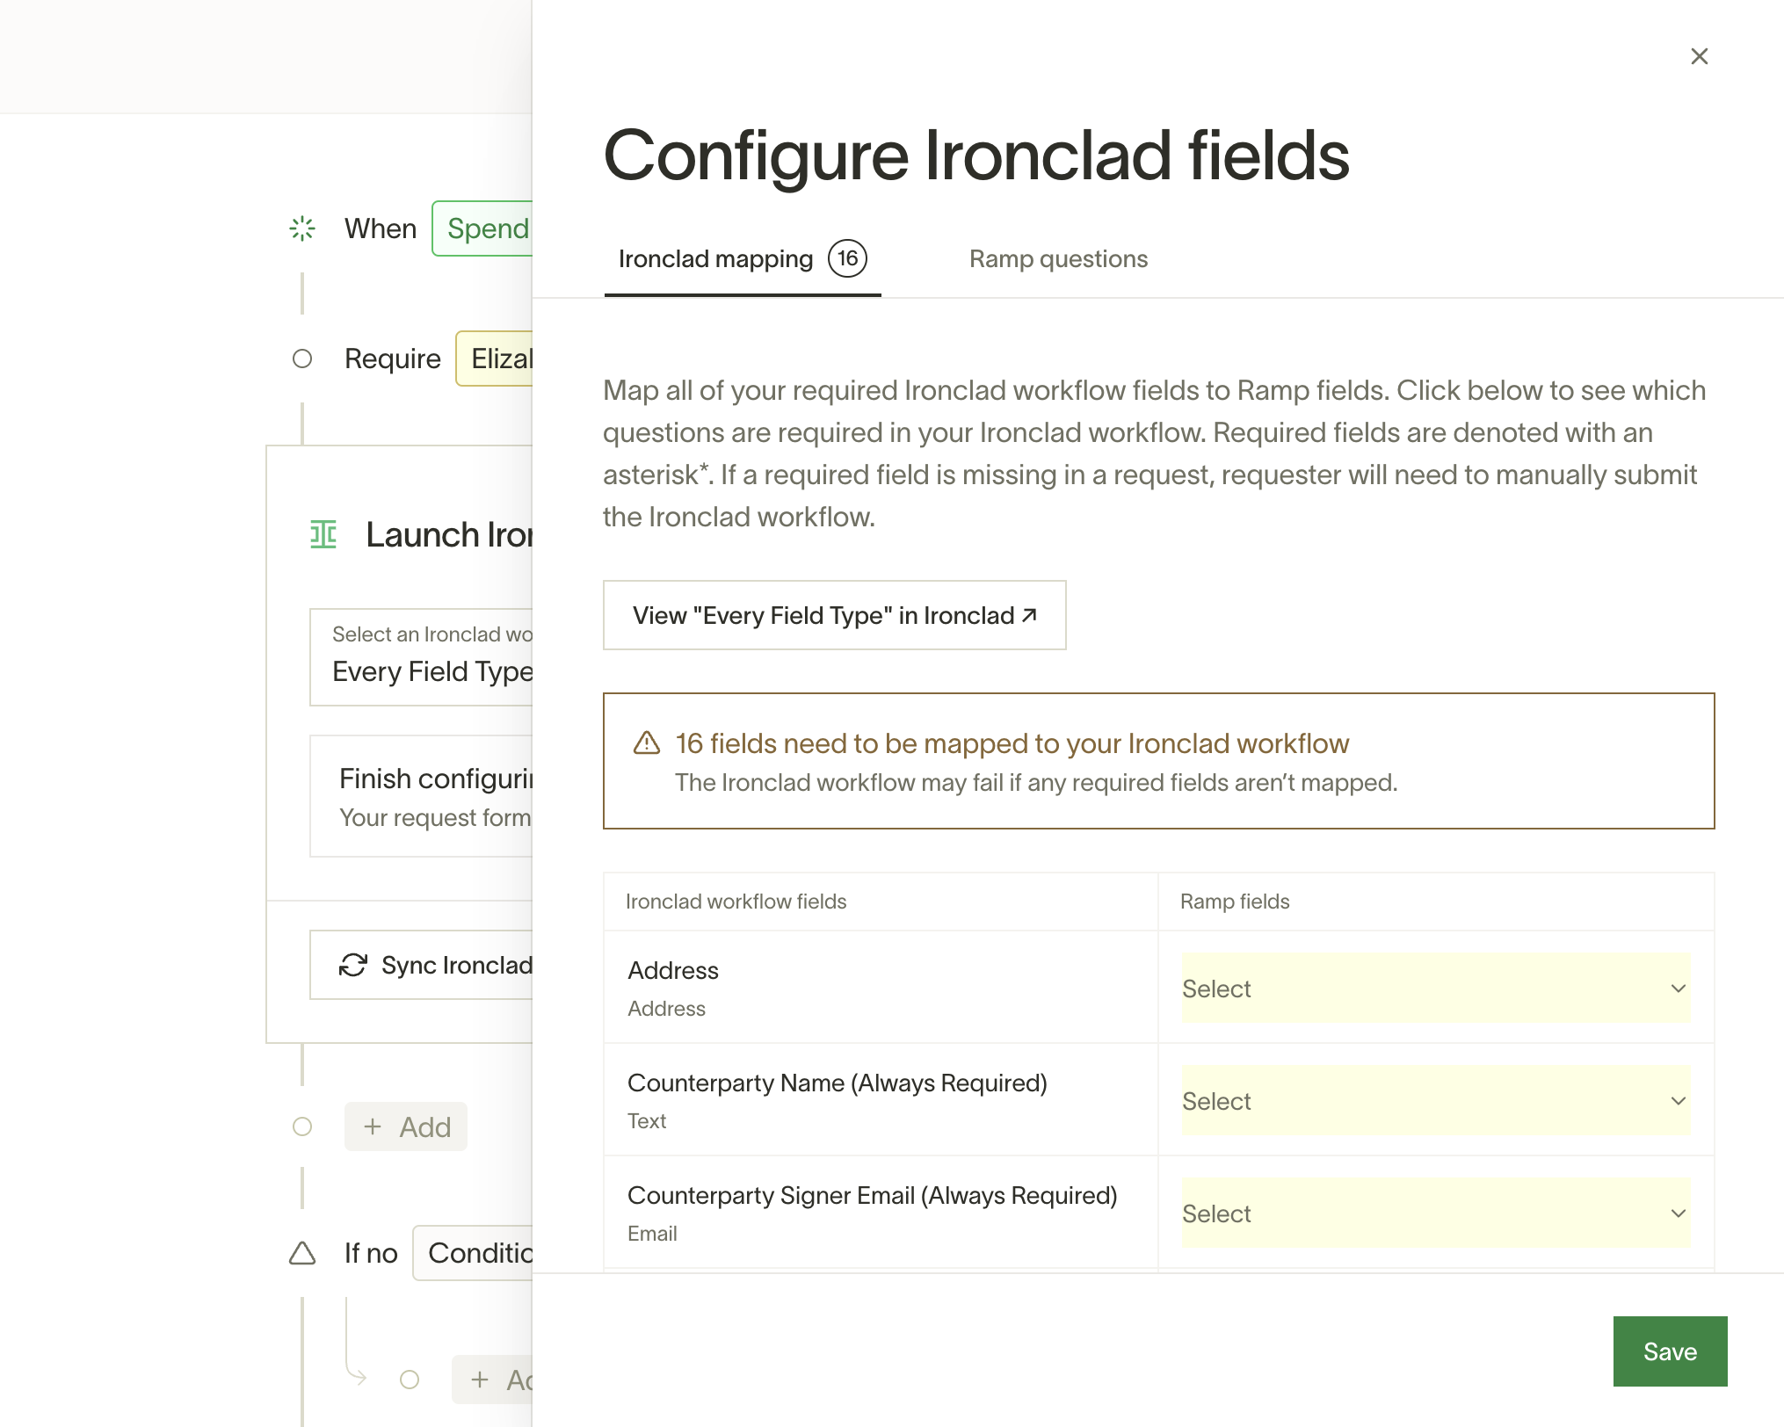Click the Counterparty Signer Email (Always Required) label
The height and width of the screenshot is (1427, 1784).
[873, 1195]
